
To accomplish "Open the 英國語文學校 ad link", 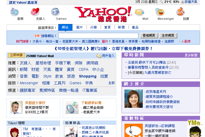I will [35, 103].
